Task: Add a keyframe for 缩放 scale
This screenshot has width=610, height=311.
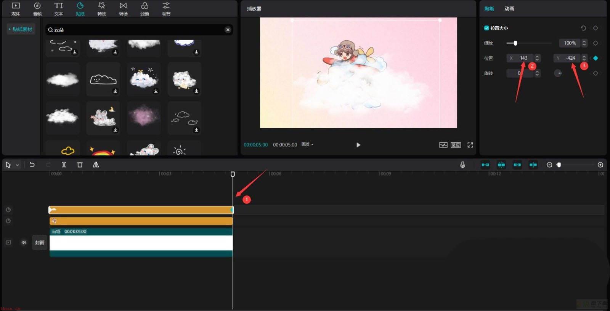Action: [596, 43]
